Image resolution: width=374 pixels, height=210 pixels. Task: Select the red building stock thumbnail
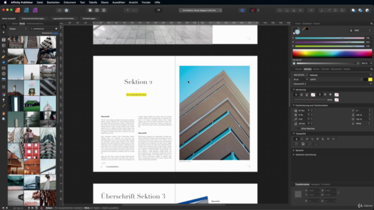[x=32, y=151]
